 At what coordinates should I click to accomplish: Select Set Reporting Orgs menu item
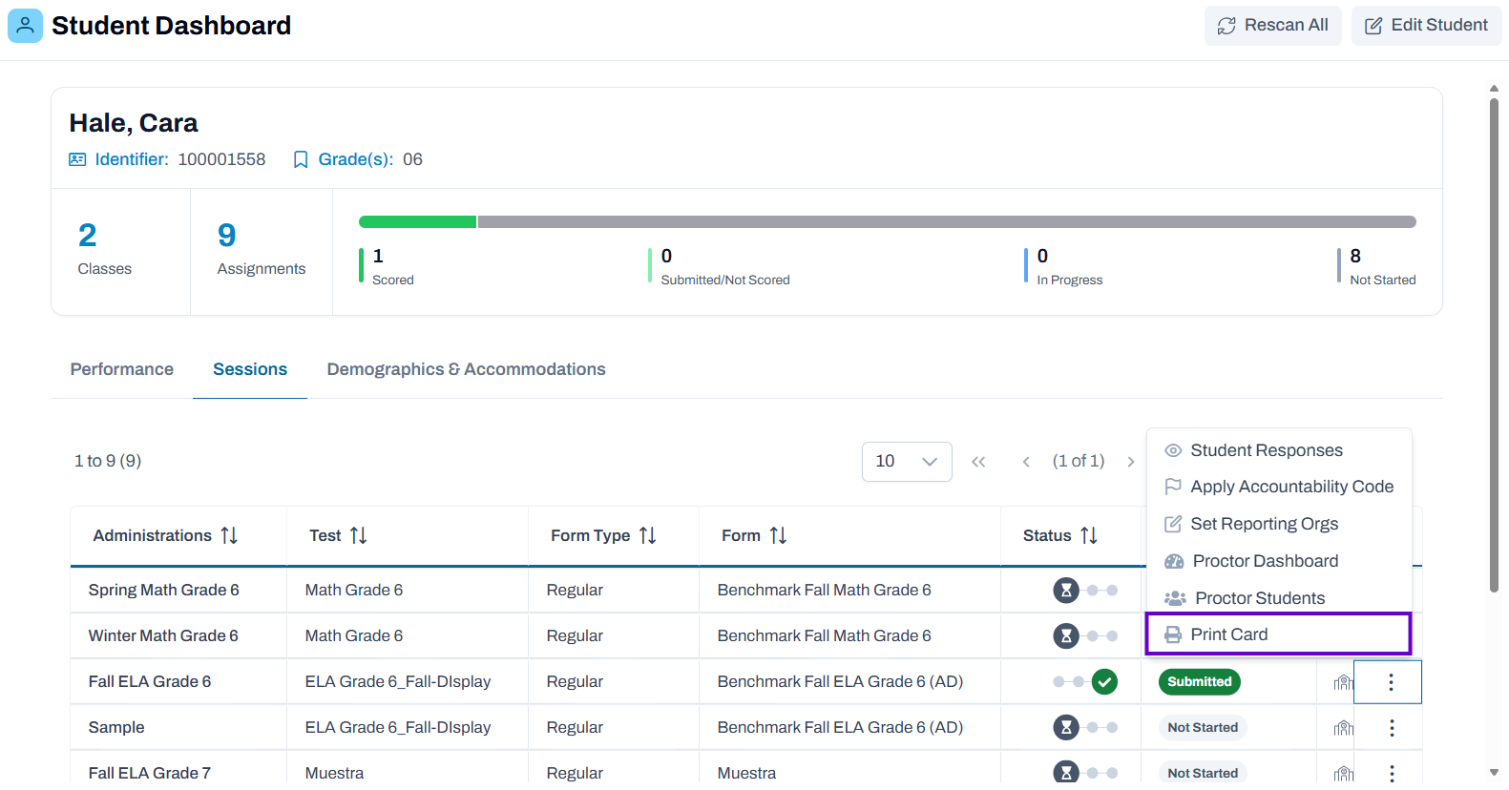click(x=1279, y=524)
